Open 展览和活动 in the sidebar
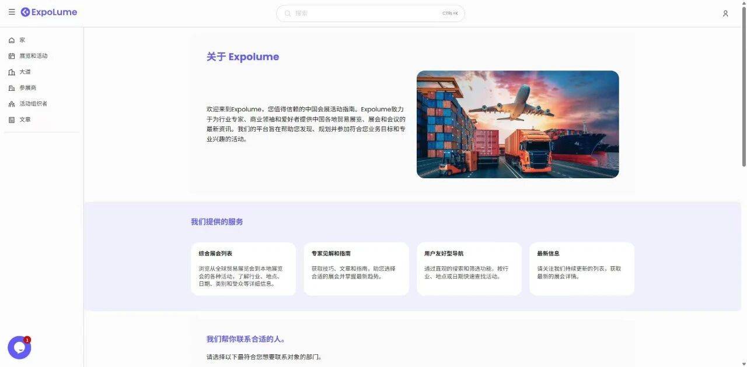 click(33, 57)
